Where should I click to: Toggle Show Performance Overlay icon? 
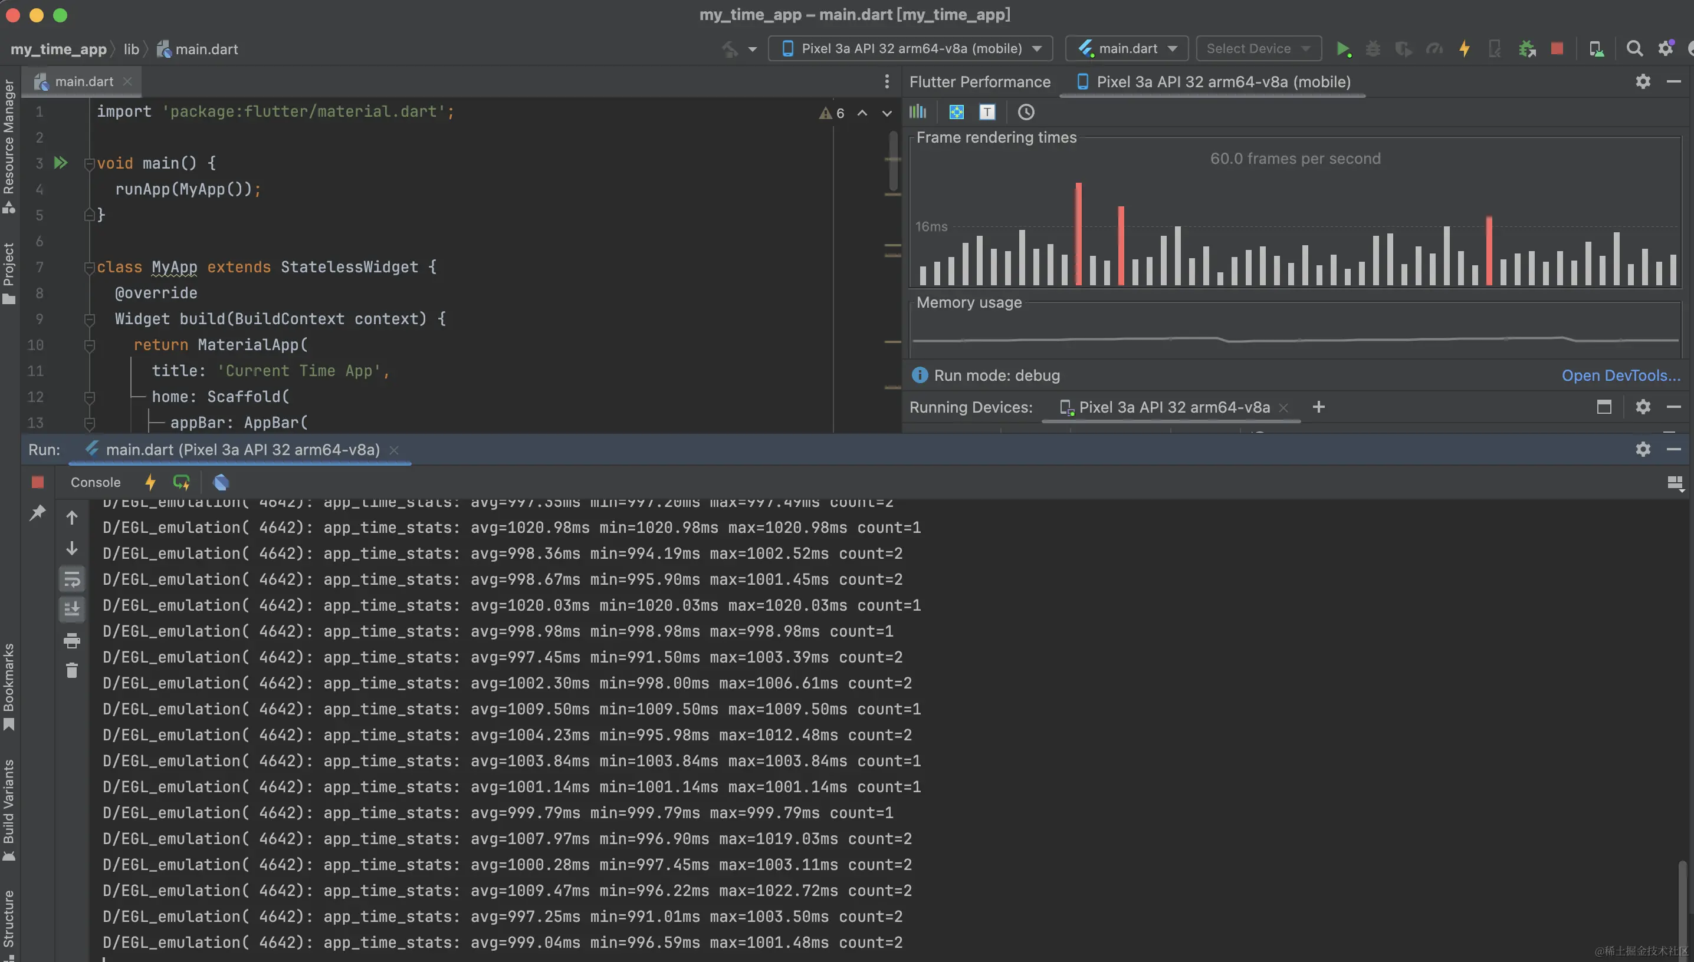[917, 113]
